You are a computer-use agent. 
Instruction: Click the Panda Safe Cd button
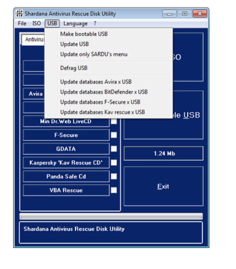pos(66,176)
